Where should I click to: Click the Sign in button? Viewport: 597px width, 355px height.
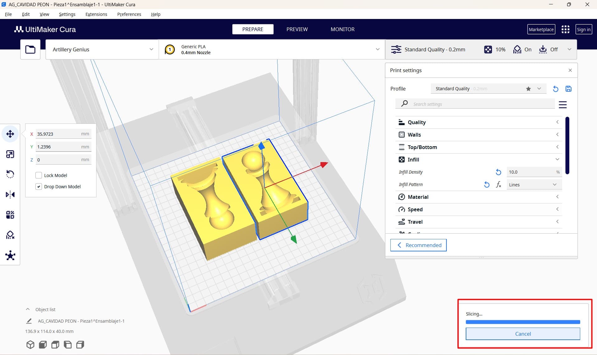[583, 29]
